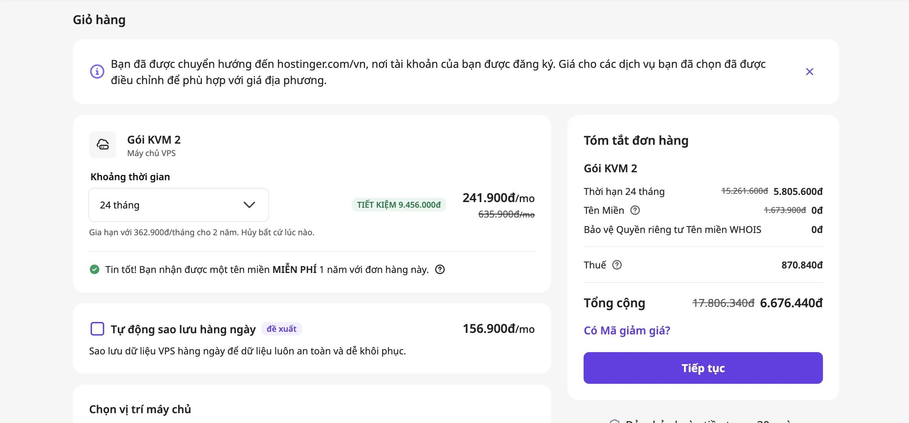
Task: Click the info icon in the notice banner
Action: (97, 71)
